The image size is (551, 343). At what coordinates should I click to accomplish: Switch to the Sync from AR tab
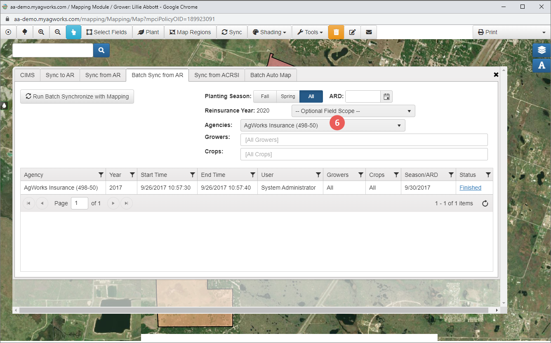[x=103, y=75]
